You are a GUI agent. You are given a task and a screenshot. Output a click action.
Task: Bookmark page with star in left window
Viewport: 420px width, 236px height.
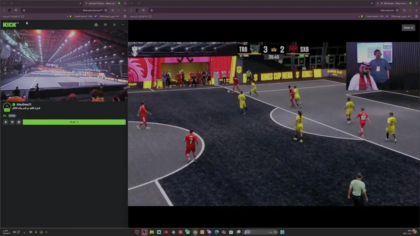click(24, 10)
